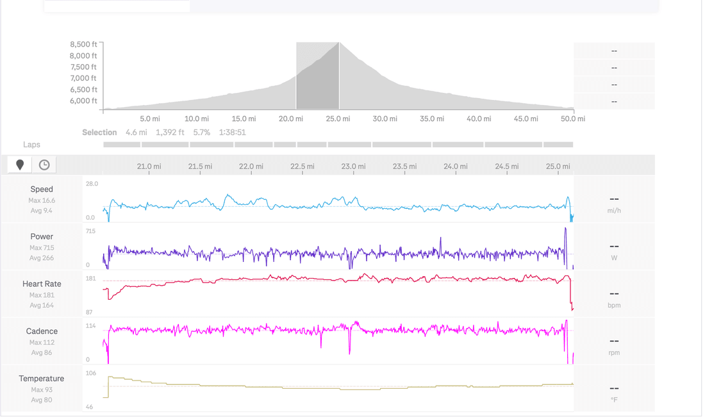This screenshot has width=705, height=417.
Task: Click Max 16.6 under Speed
Action: coord(42,200)
